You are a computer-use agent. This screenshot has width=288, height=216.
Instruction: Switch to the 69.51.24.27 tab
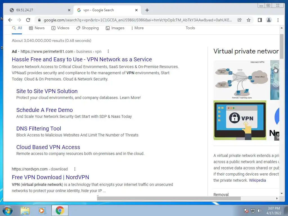pyautogui.click(x=38, y=10)
